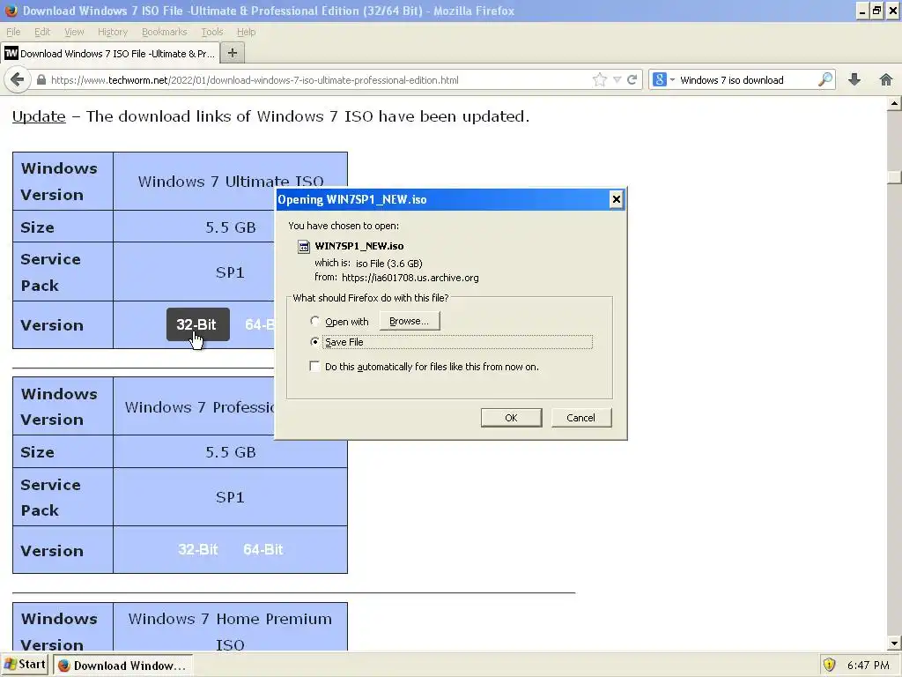Show the URL history dropdown arrow
Viewport: 902px width, 677px height.
pos(617,80)
